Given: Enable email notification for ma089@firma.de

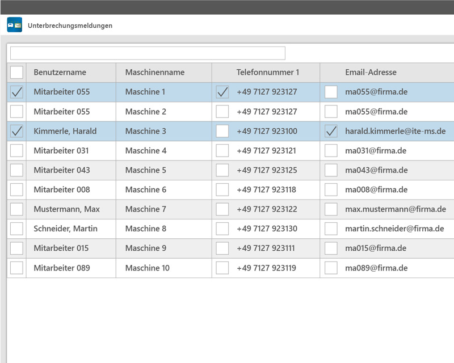Looking at the screenshot, I should tap(331, 268).
